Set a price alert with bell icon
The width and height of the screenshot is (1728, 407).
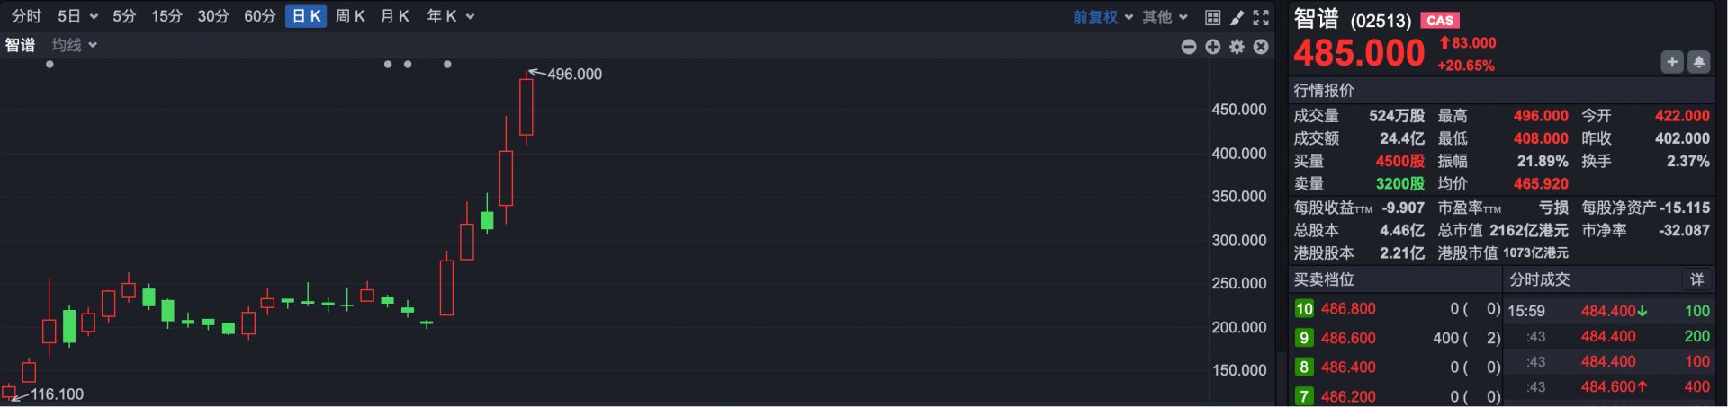pyautogui.click(x=1699, y=62)
